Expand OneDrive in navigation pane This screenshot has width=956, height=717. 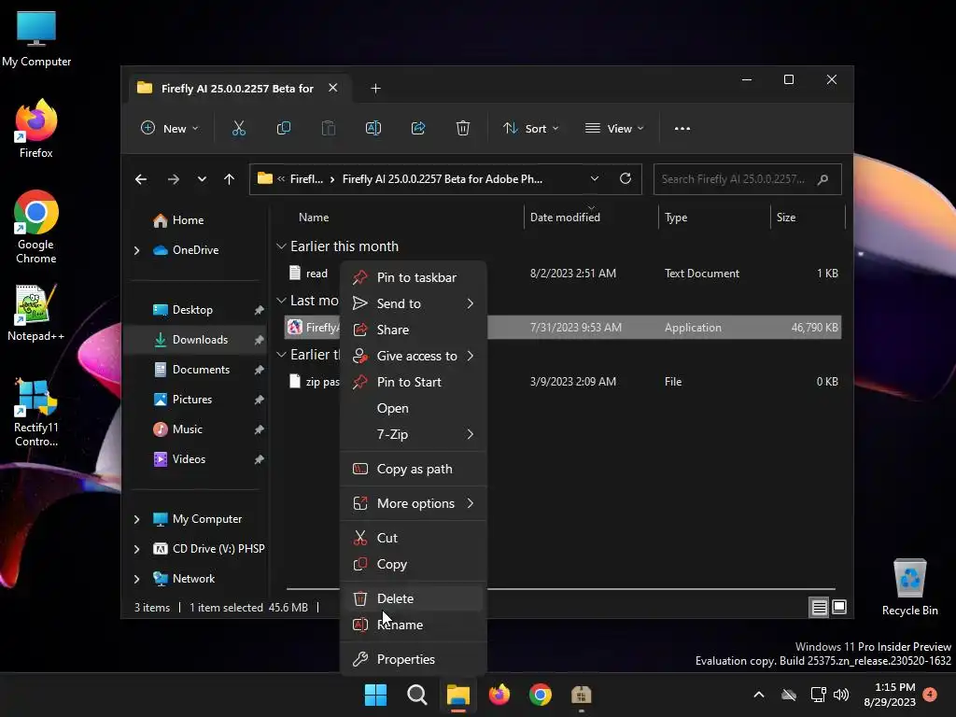[136, 250]
